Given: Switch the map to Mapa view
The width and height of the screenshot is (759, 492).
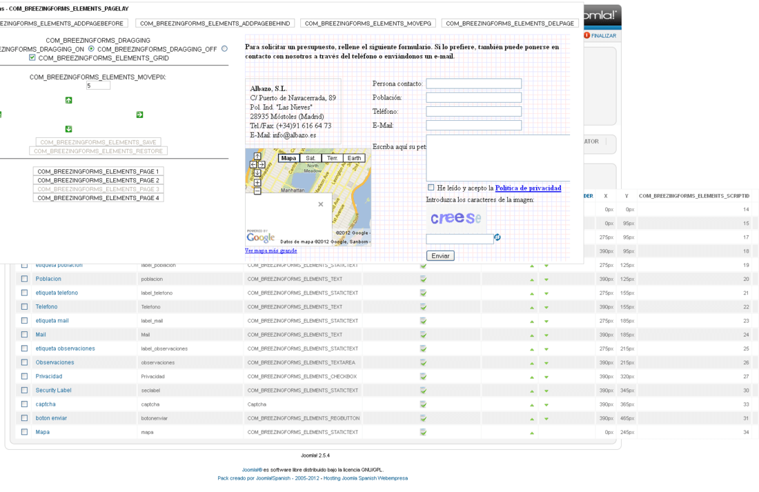Looking at the screenshot, I should point(288,158).
